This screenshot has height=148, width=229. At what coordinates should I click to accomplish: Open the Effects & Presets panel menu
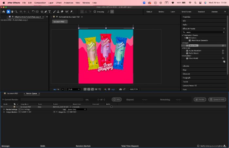[x=224, y=28]
